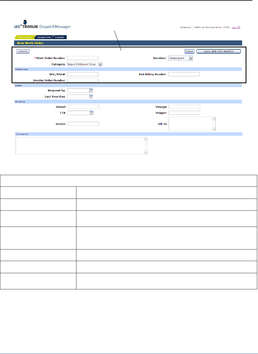Click the New Work Order heading

pyautogui.click(x=30, y=43)
